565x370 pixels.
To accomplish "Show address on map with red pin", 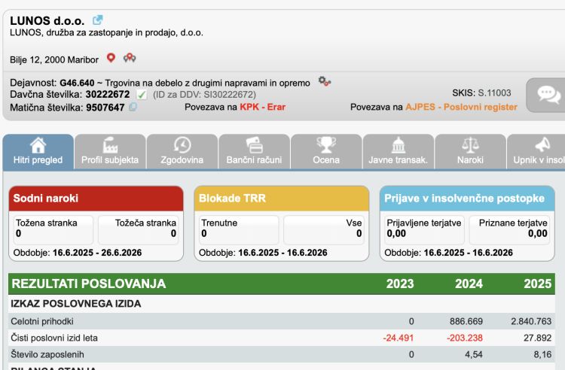I will 111,58.
